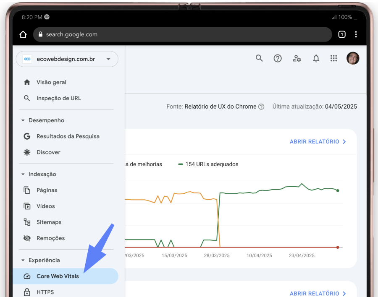Click the Última atualização date 04/05/2025
This screenshot has width=378, height=297.
pos(341,107)
